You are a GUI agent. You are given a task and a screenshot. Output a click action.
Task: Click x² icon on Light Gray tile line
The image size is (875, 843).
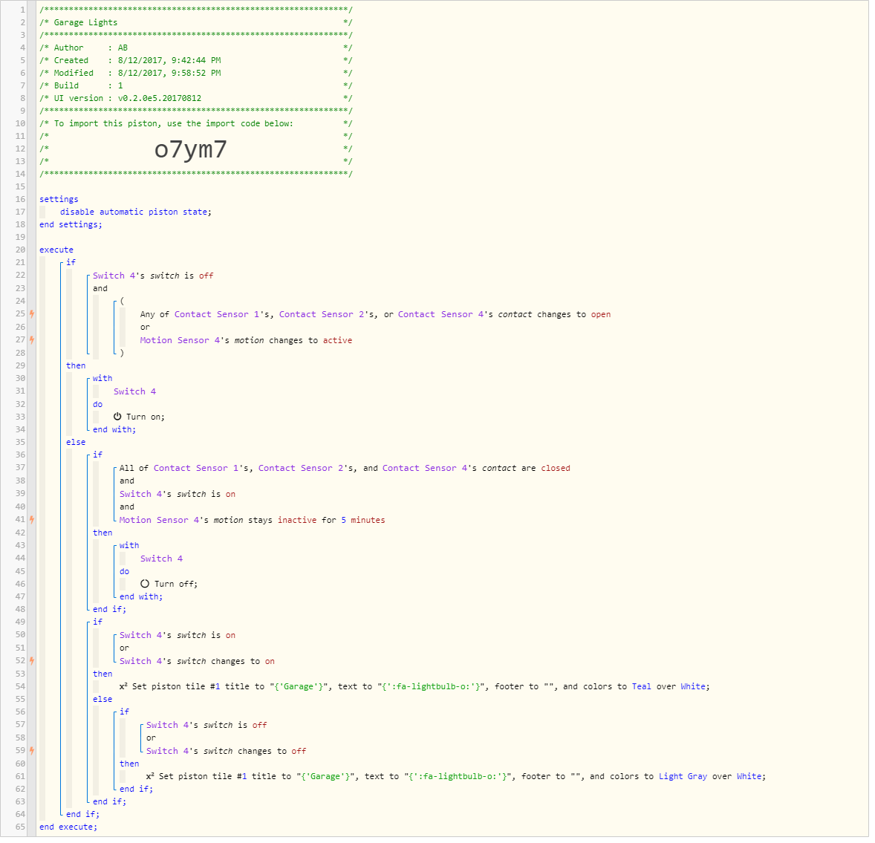click(150, 778)
